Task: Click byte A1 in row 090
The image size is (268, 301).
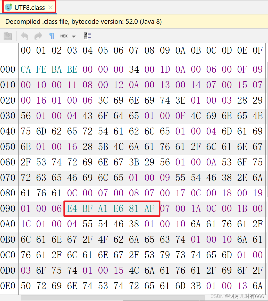Action: (103, 209)
